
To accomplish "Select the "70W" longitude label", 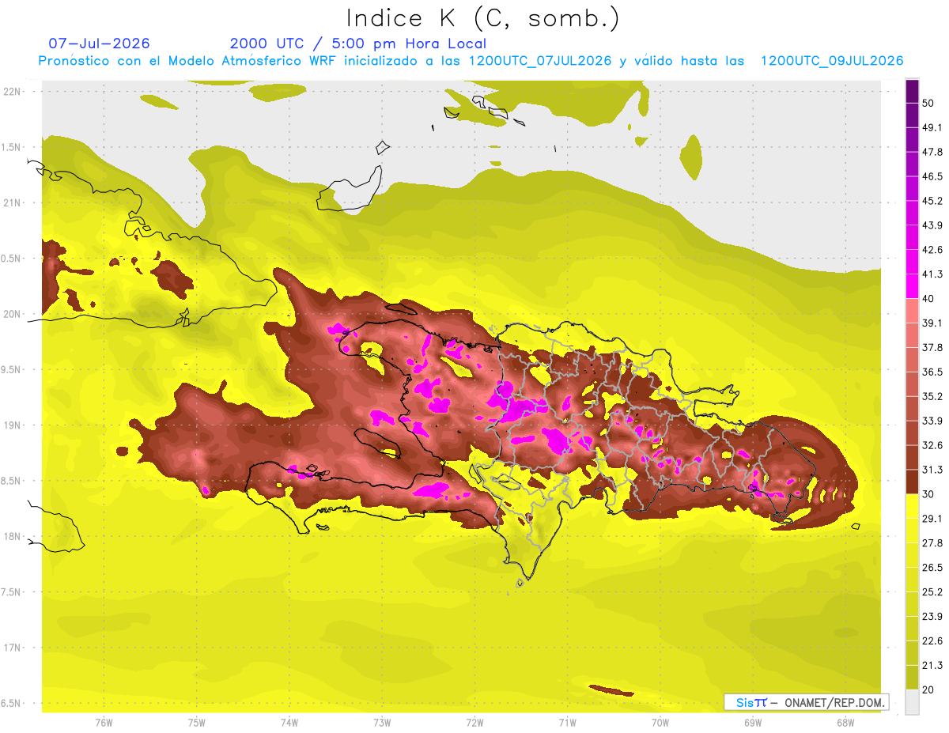I will click(x=660, y=723).
